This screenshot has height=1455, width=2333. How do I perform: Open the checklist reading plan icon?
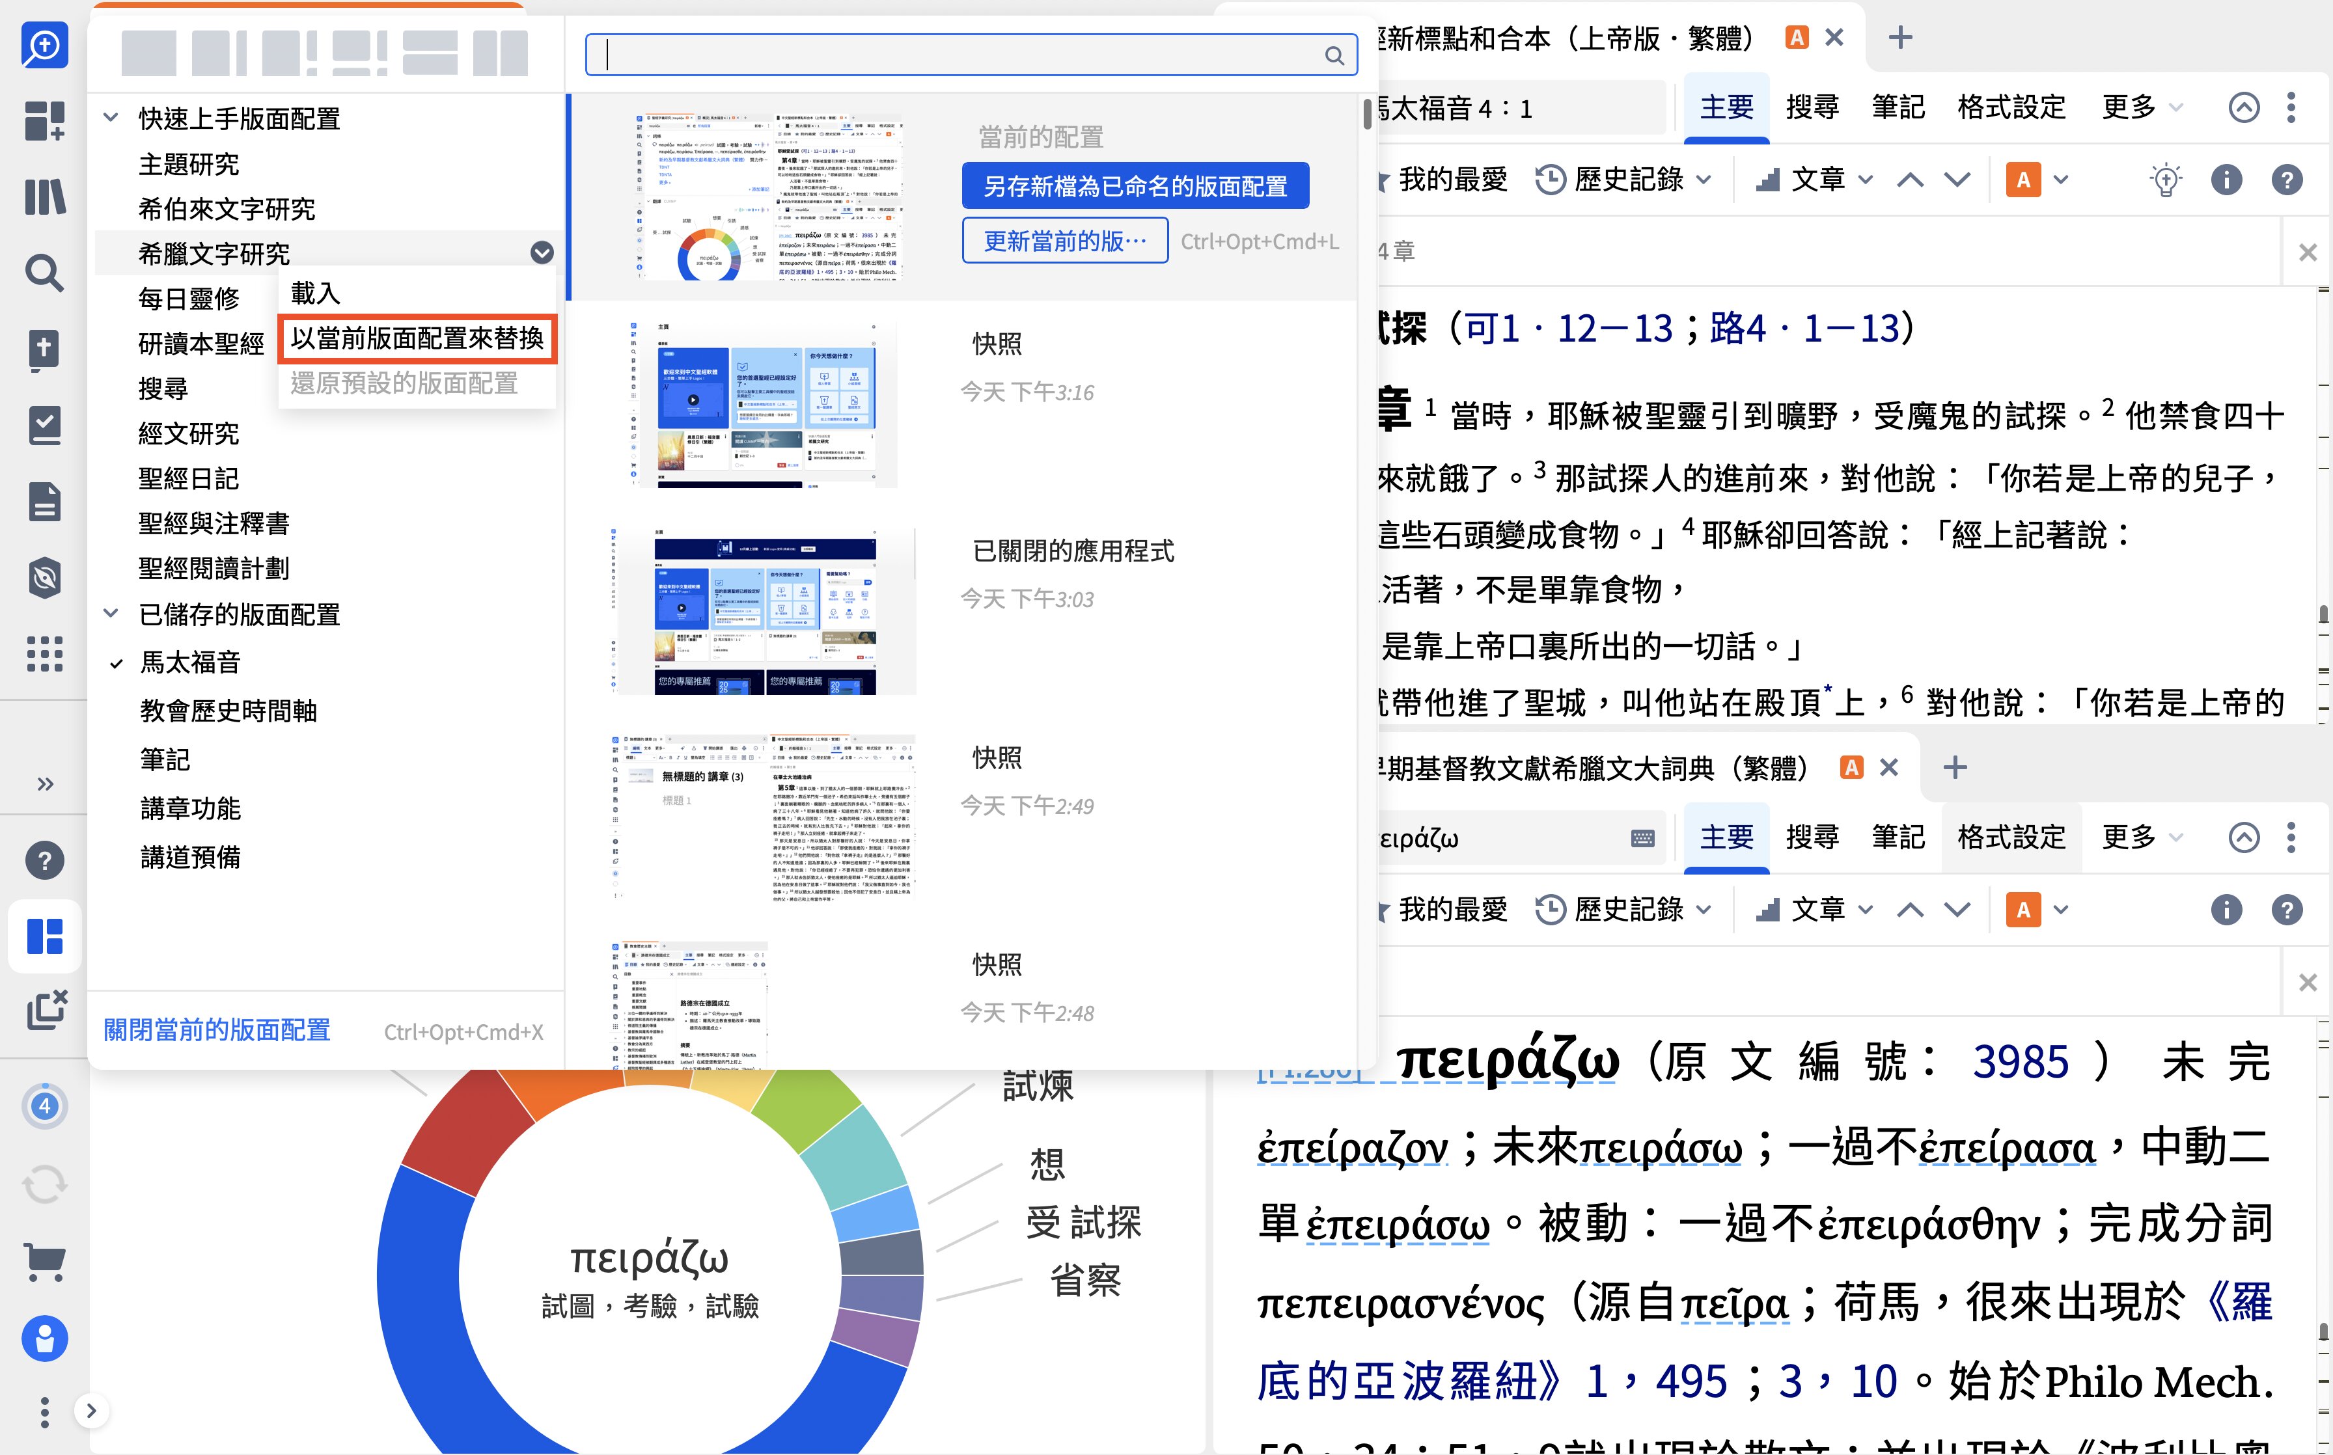(x=44, y=426)
